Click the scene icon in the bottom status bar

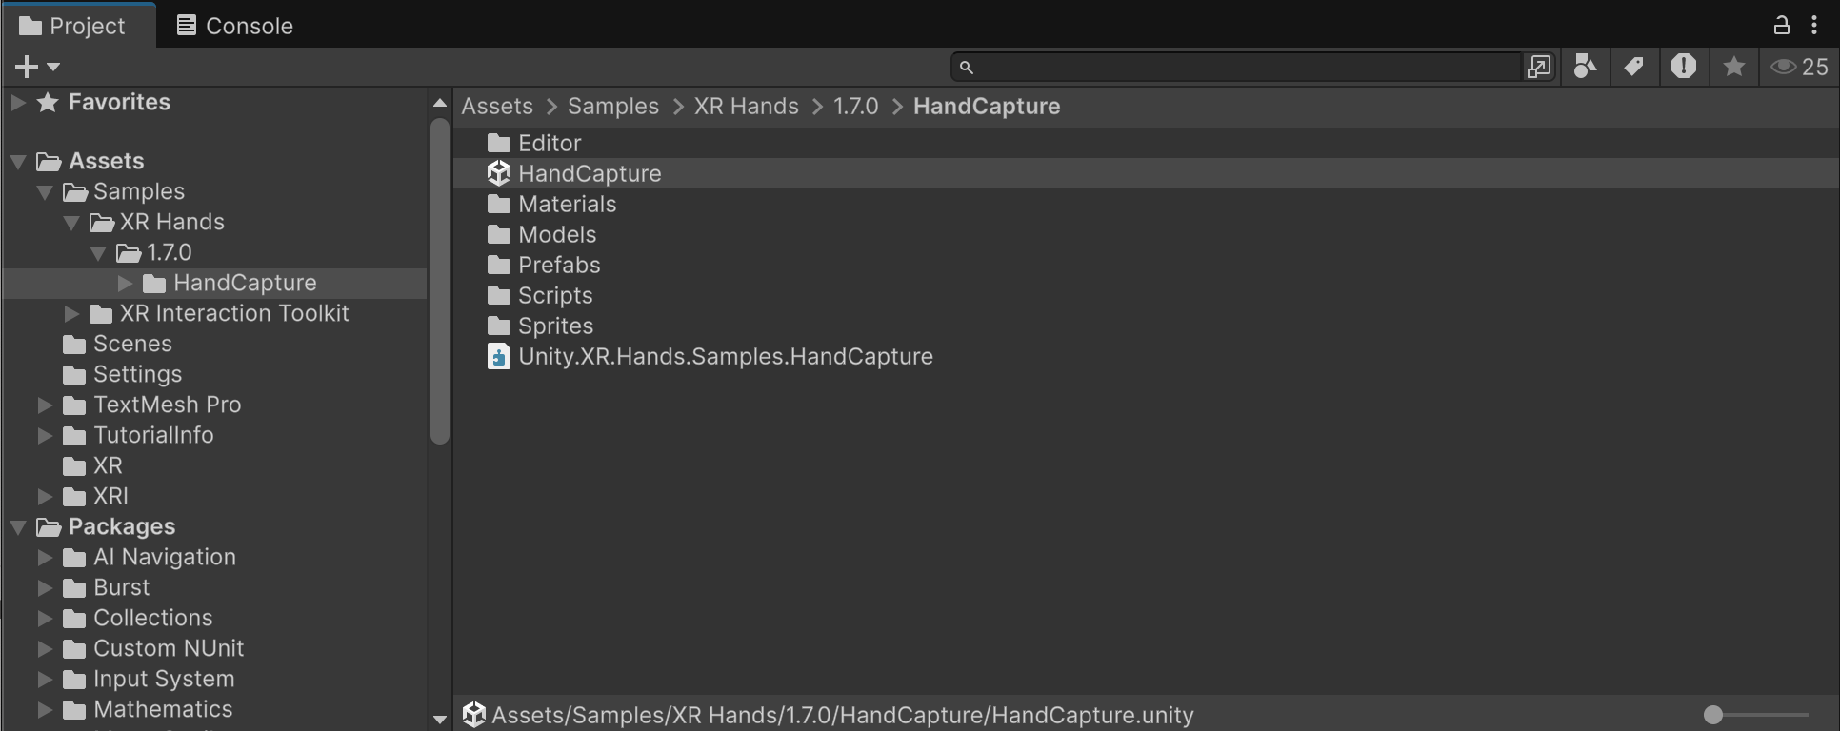click(x=474, y=714)
